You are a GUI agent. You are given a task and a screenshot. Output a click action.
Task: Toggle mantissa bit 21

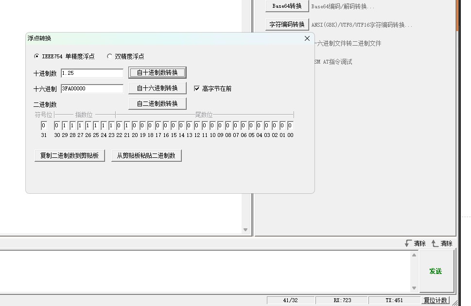[127, 125]
